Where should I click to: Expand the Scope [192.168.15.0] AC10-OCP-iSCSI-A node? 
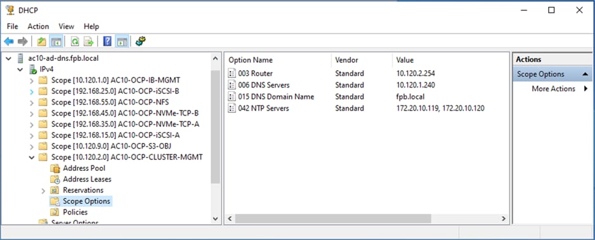click(32, 136)
